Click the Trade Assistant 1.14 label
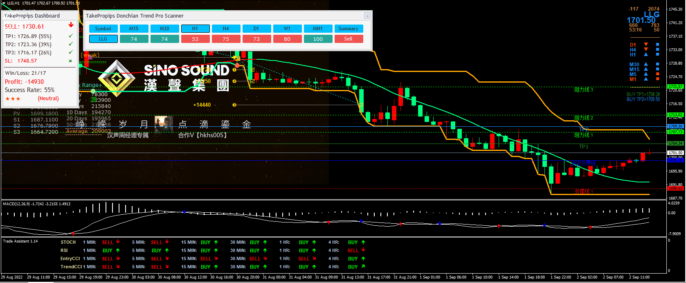The width and height of the screenshot is (686, 283). click(20, 241)
